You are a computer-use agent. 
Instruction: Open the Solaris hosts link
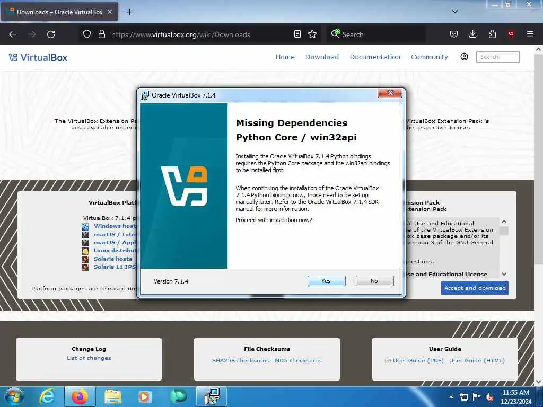coord(113,259)
